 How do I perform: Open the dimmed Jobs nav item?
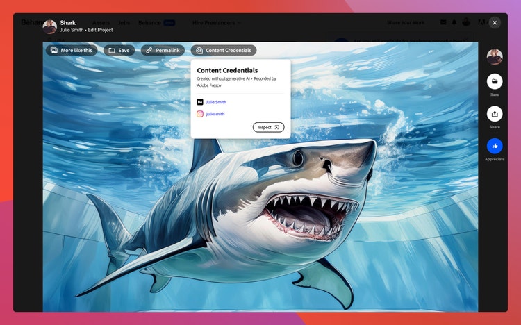(x=124, y=23)
